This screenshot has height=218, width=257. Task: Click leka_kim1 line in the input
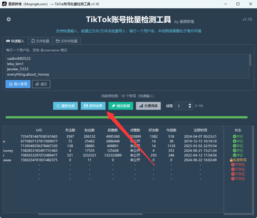tap(15, 64)
